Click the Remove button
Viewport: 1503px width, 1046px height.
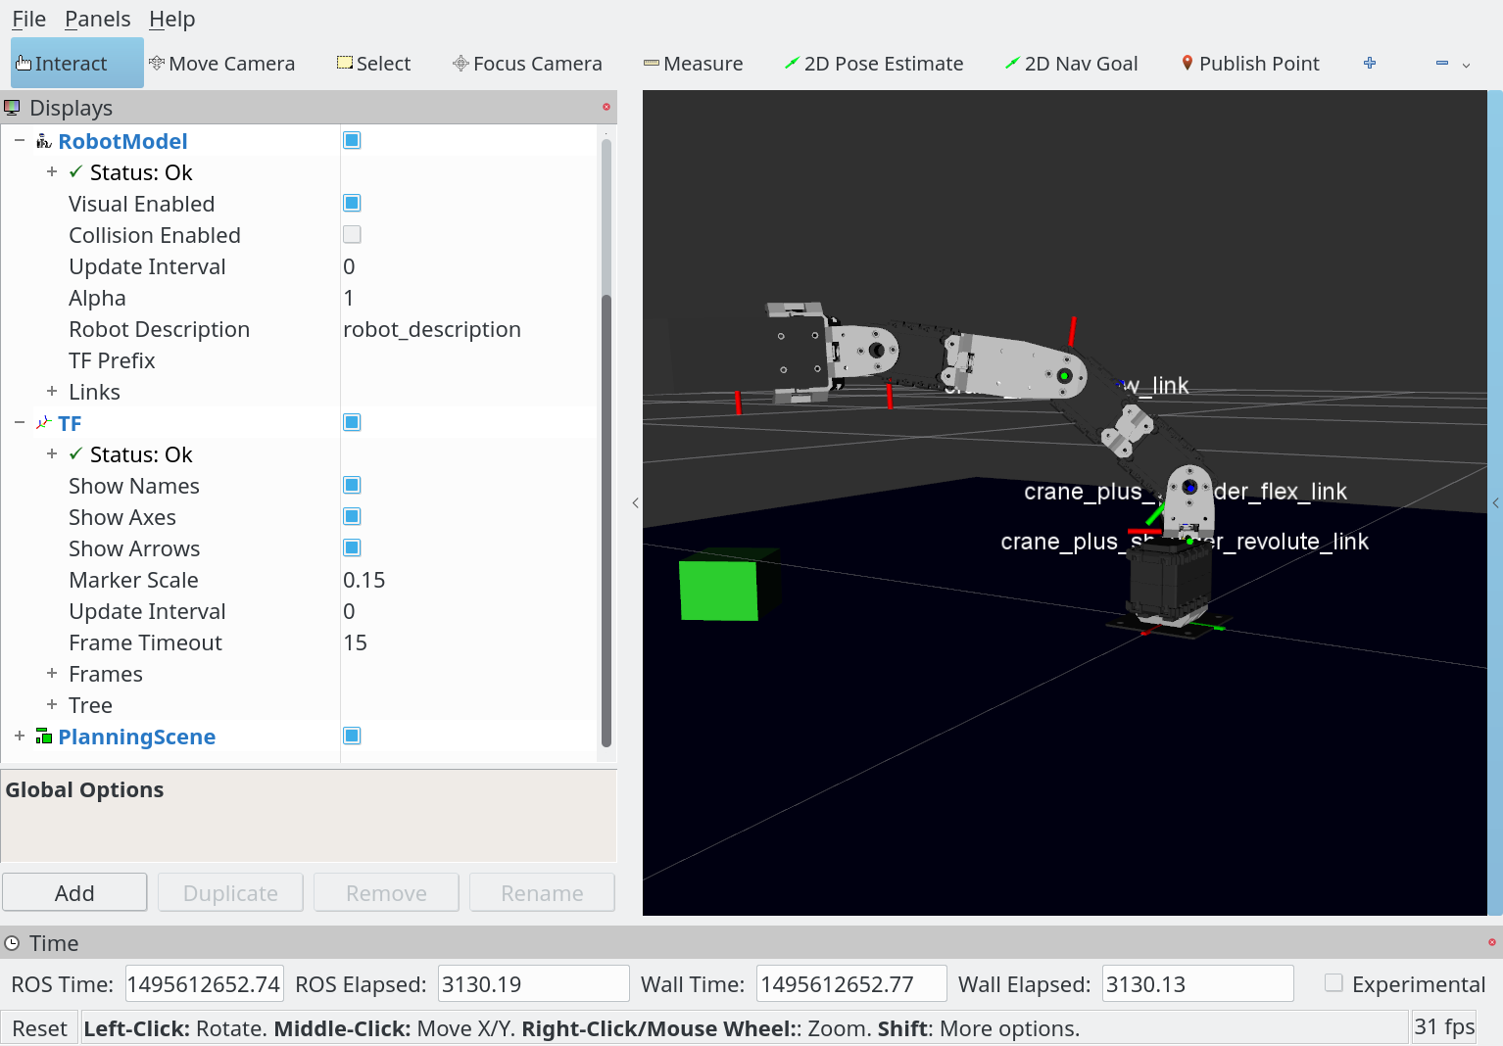[x=386, y=892]
